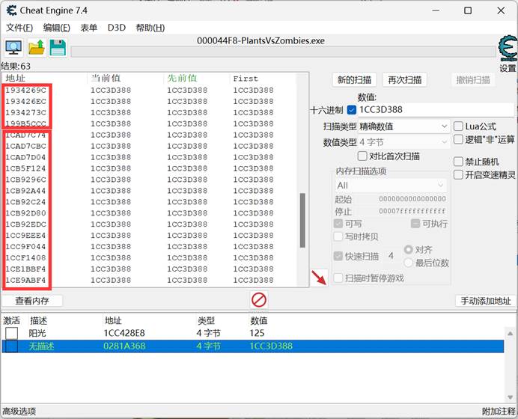The image size is (518, 419).
Task: Click the 再次扫描 button
Action: coord(405,79)
